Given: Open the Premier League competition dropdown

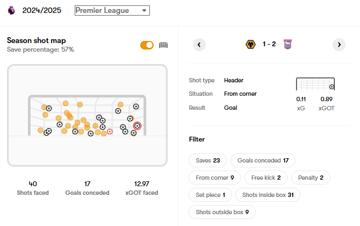Looking at the screenshot, I should coord(112,11).
